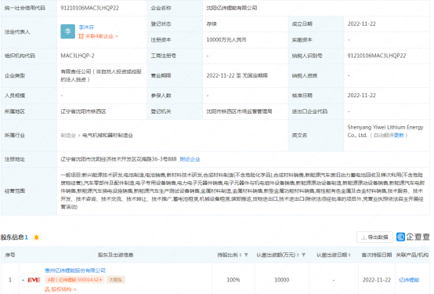Click registration authority 沈阳市铁西区市场监督管理局
The width and height of the screenshot is (434, 294).
coord(239,111)
